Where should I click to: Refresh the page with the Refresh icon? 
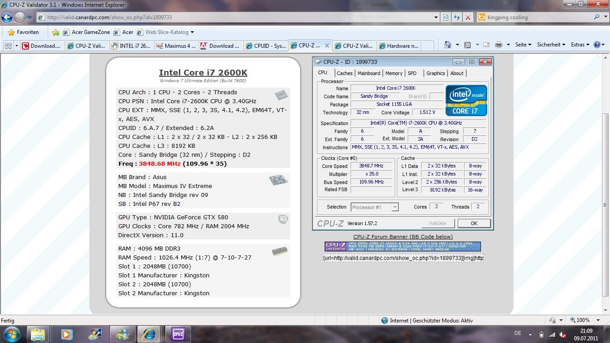tap(457, 17)
